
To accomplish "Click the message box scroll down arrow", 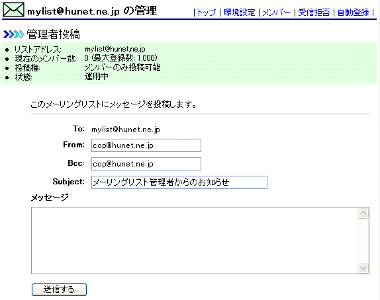I will coord(363,268).
